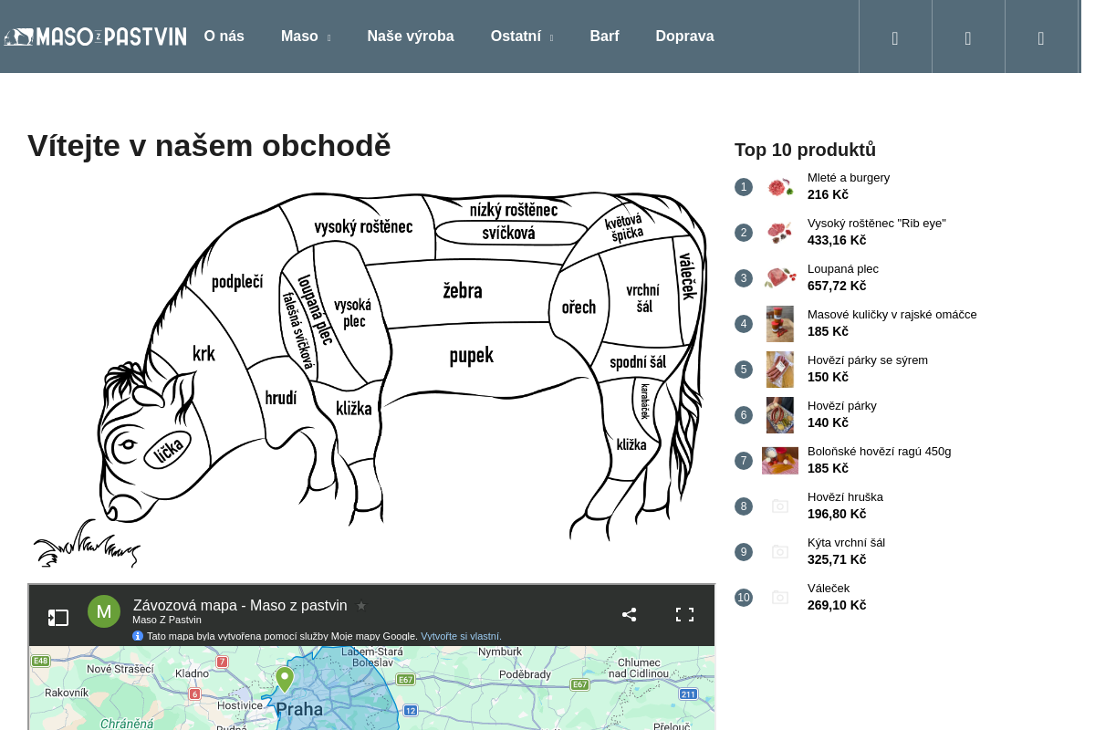The width and height of the screenshot is (1095, 730).
Task: Click the líčka cheek section
Action: (170, 449)
